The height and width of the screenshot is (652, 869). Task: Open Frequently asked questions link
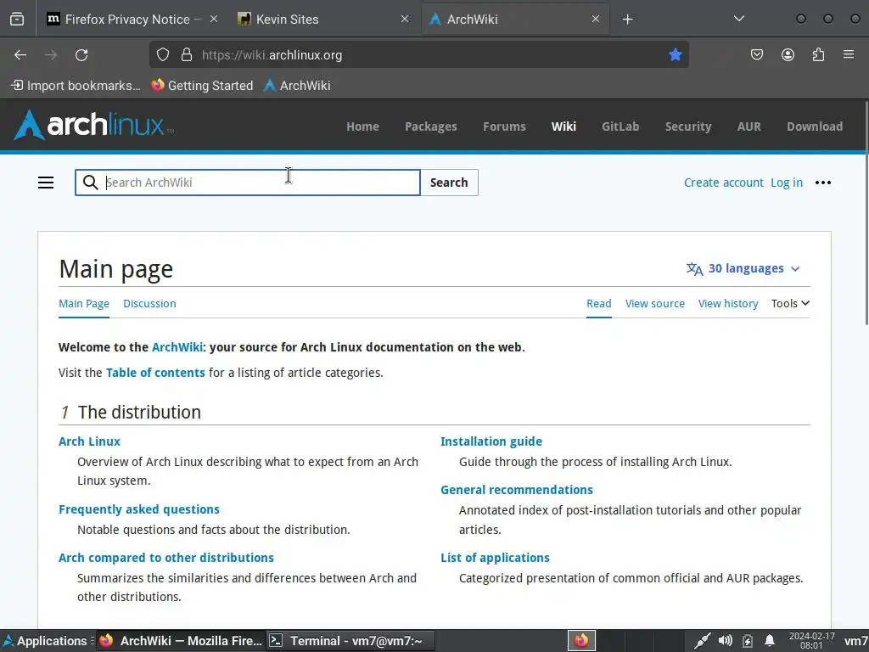pos(139,509)
